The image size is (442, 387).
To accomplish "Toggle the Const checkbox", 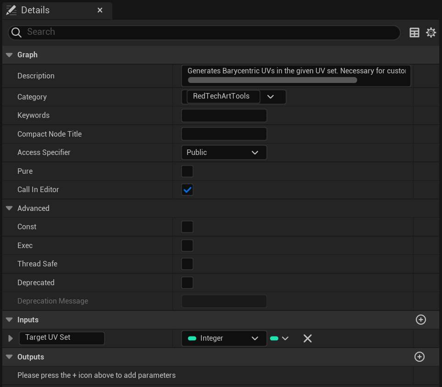I will 187,227.
